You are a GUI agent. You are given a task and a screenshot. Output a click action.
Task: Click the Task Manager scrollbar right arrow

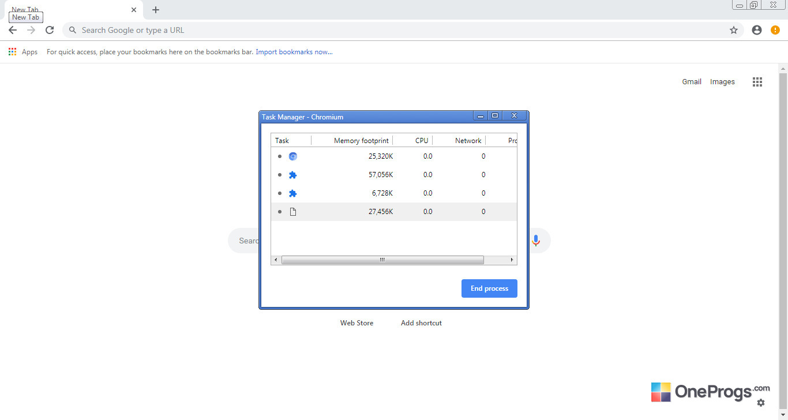[x=512, y=260]
